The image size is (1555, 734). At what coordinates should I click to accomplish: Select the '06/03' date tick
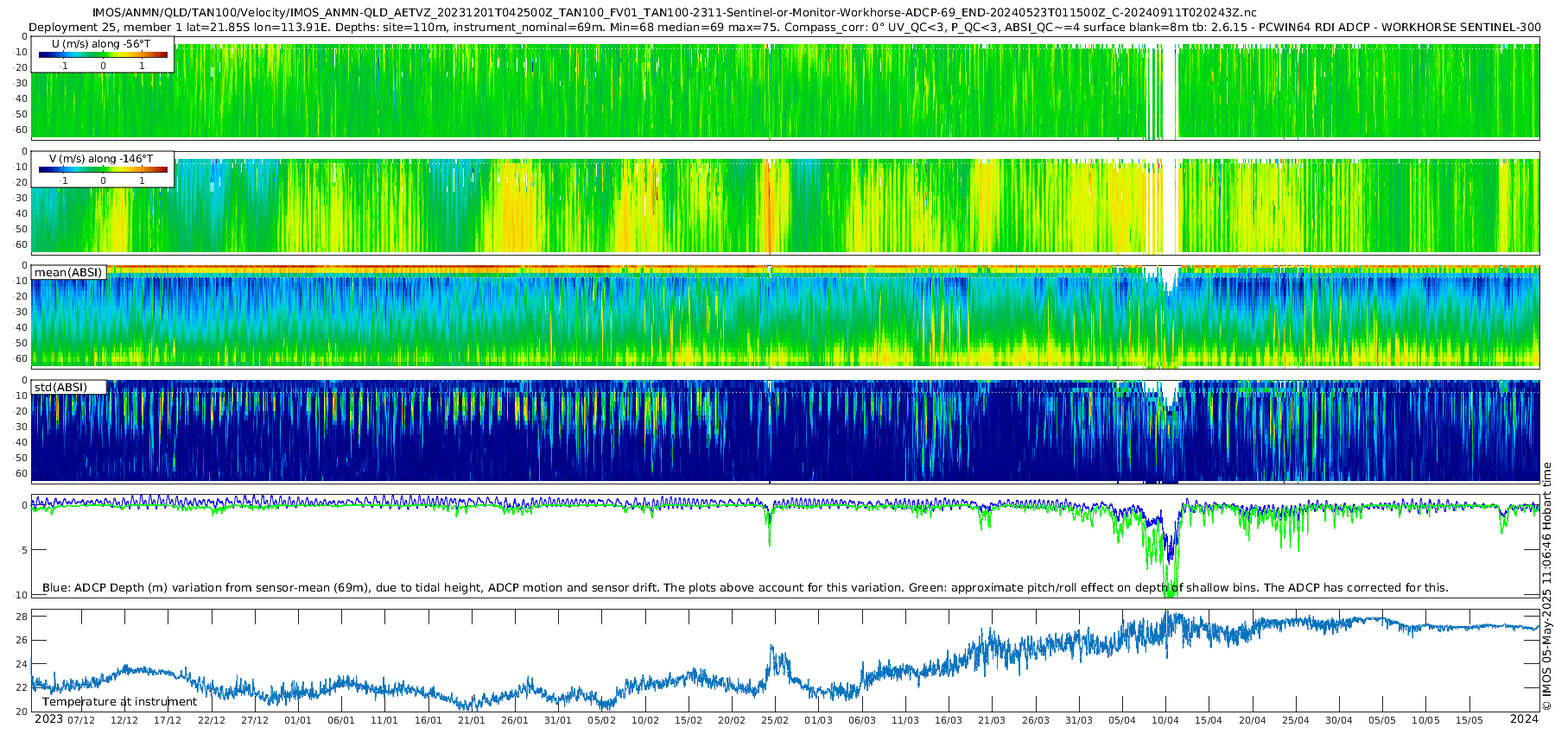[x=862, y=721]
